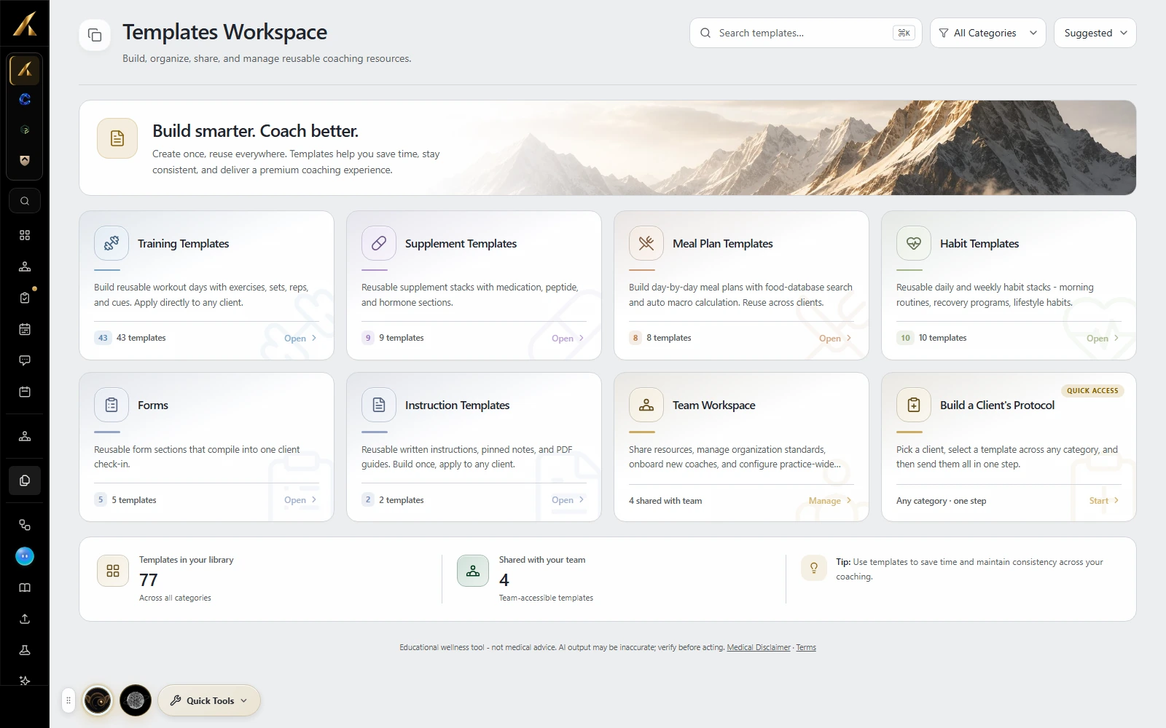Viewport: 1166px width, 728px height.
Task: Open the All Categories filter dropdown
Action: 988,33
